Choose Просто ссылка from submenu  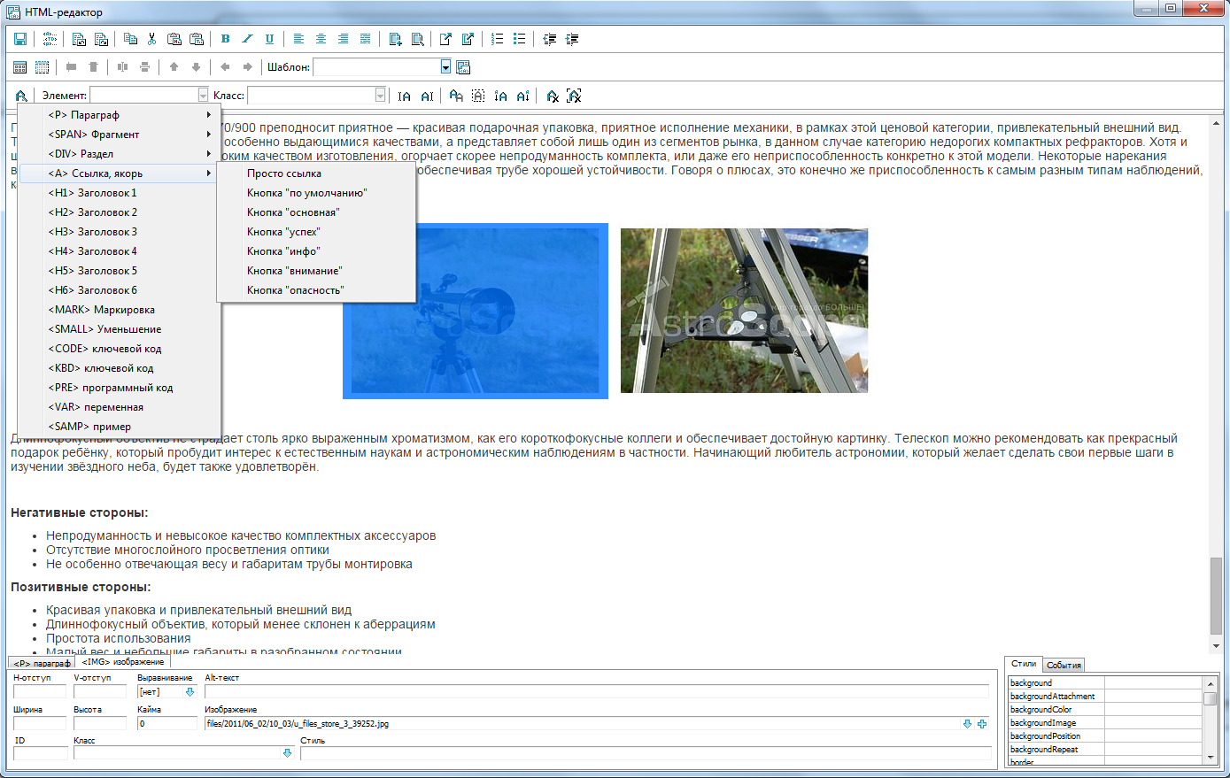tap(317, 173)
